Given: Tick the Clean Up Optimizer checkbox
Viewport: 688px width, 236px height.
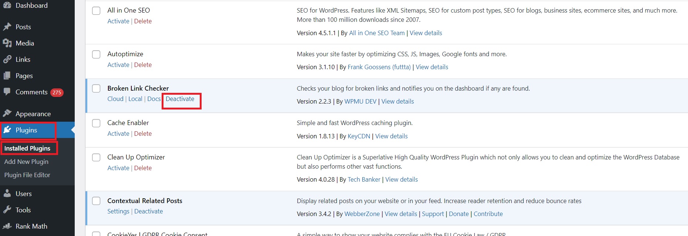Looking at the screenshot, I should click(x=96, y=157).
